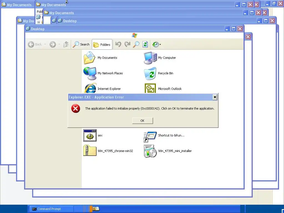This screenshot has height=213, width=284.
Task: Close the Explorer.EXE Application Error dialog
Action: (x=215, y=97)
